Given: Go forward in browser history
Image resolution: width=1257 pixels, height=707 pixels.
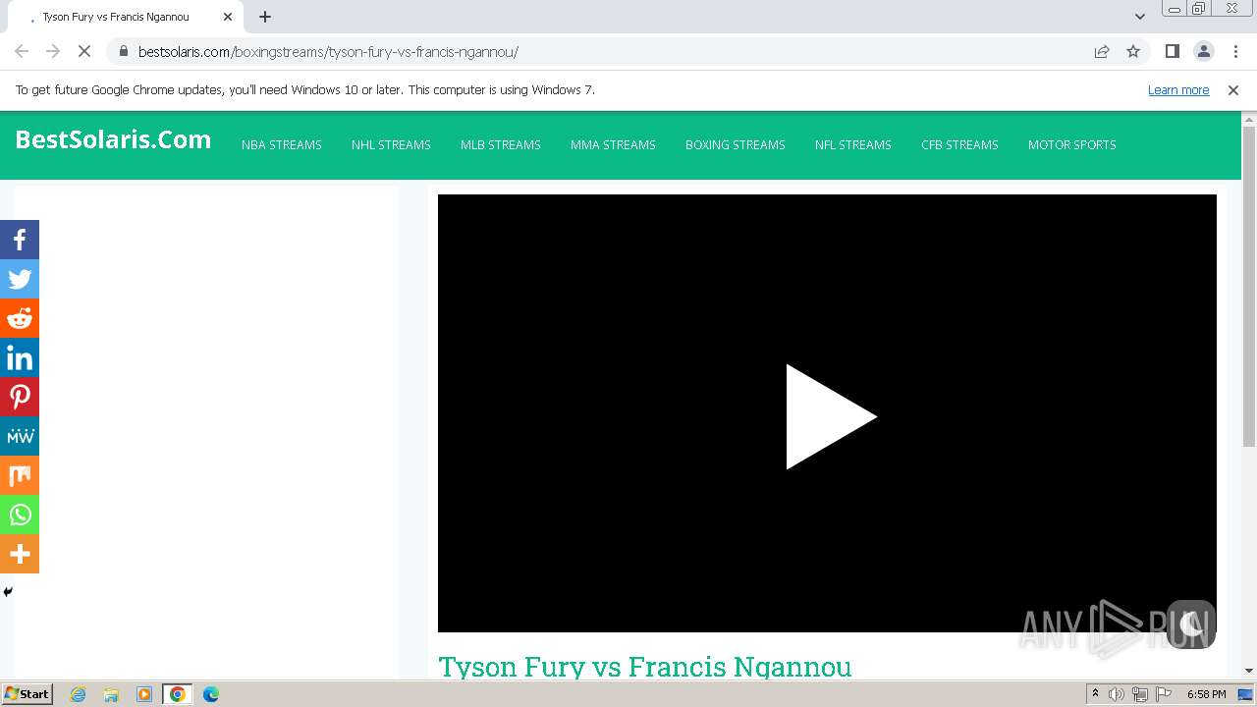Looking at the screenshot, I should 53,51.
